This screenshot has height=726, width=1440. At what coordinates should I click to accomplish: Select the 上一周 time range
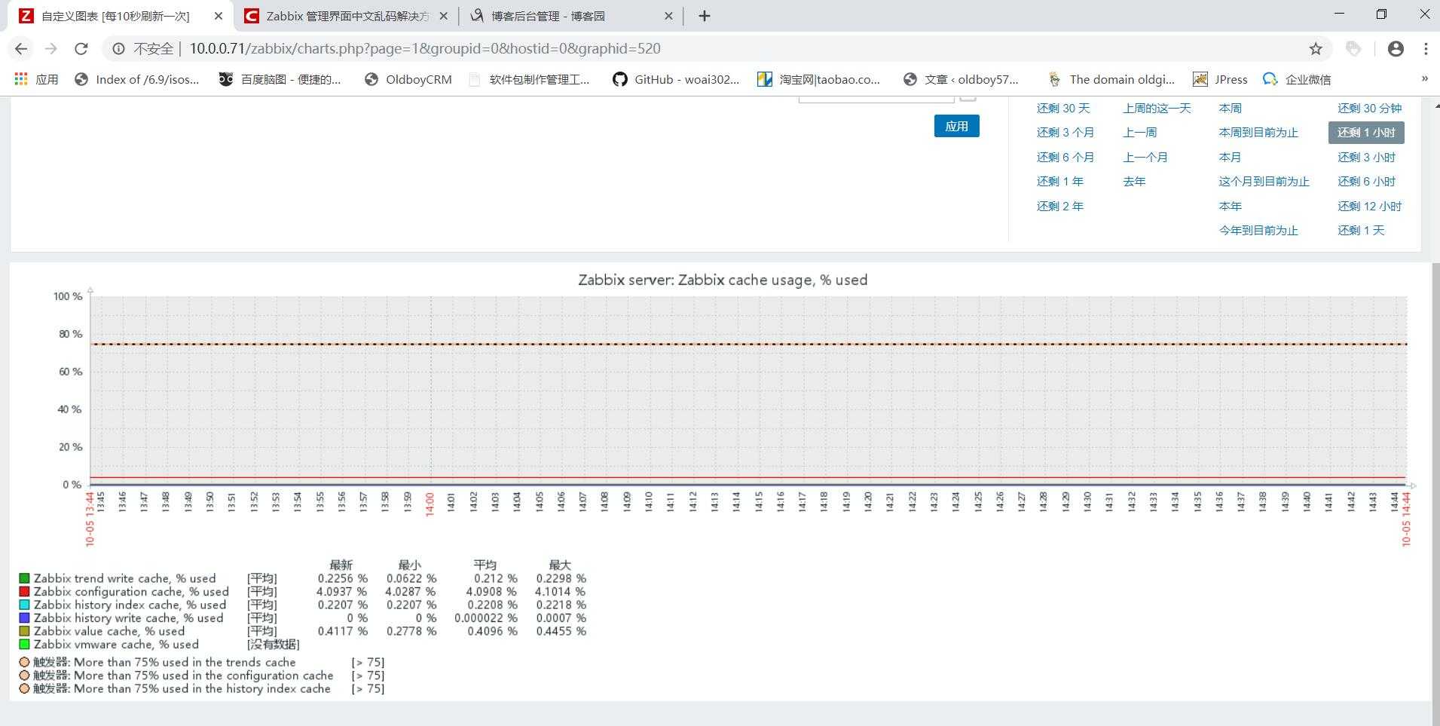point(1139,133)
